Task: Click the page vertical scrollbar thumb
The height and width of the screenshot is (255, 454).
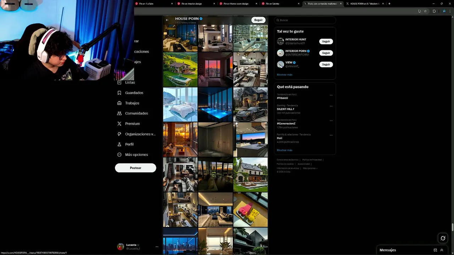Action: coord(452,227)
